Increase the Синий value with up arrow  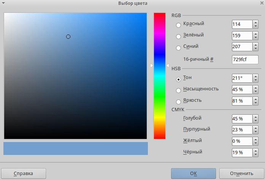point(255,44)
